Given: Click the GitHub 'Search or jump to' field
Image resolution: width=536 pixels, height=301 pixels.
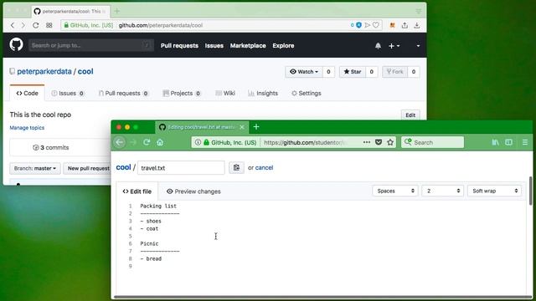Looking at the screenshot, I should click(x=91, y=45).
